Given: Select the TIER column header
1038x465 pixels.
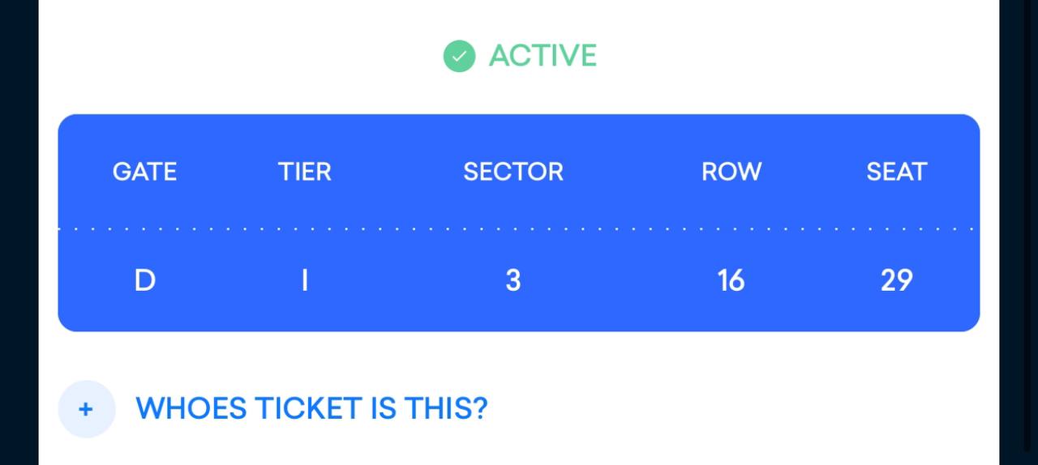Looking at the screenshot, I should click(305, 172).
